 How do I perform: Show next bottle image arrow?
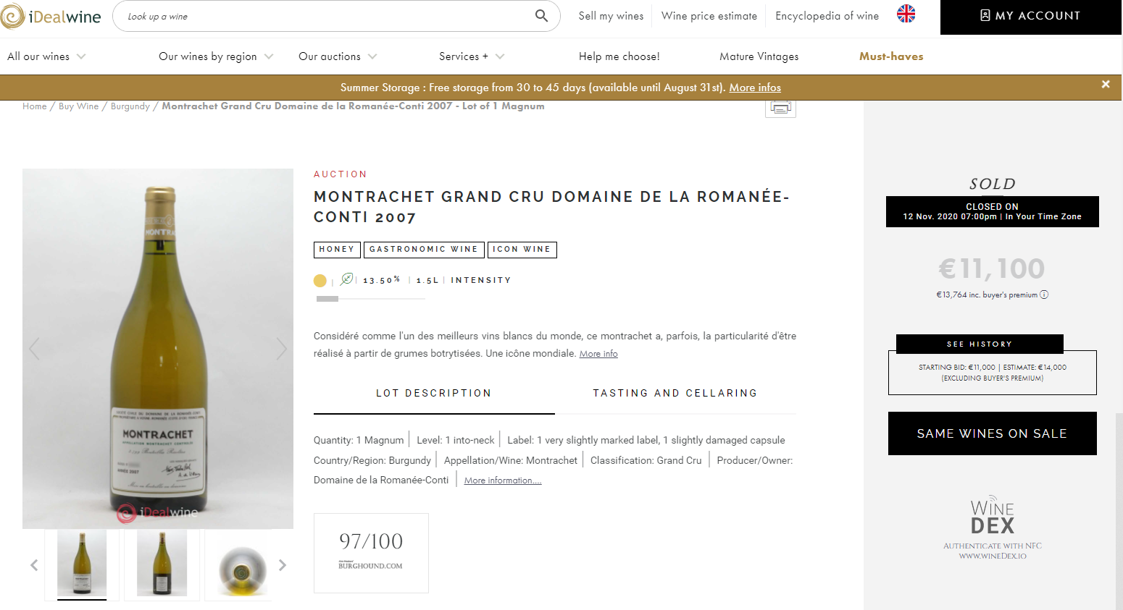pos(281,349)
